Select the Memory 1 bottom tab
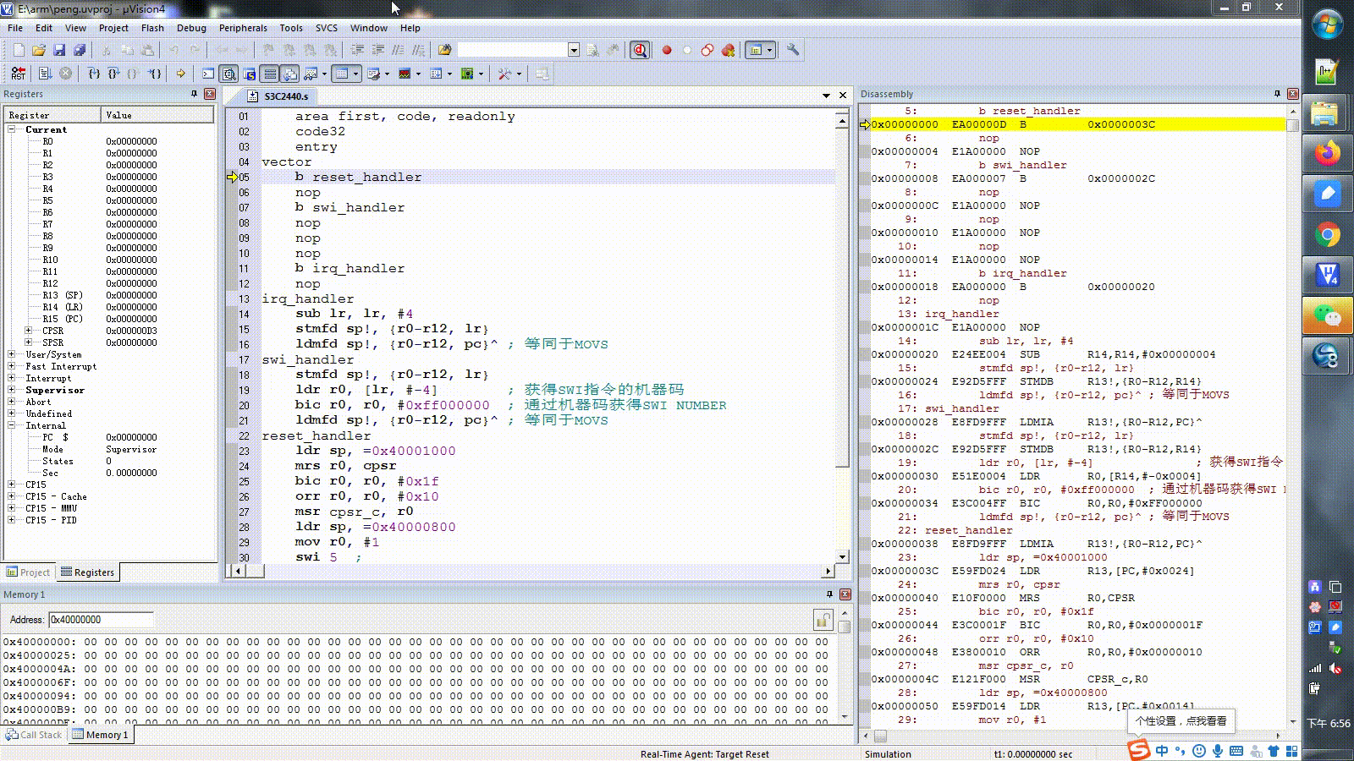 (101, 735)
